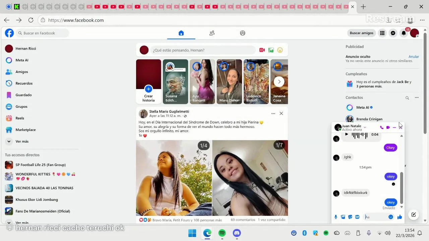
Task: Open the 1/7 post photo
Action: point(250,178)
